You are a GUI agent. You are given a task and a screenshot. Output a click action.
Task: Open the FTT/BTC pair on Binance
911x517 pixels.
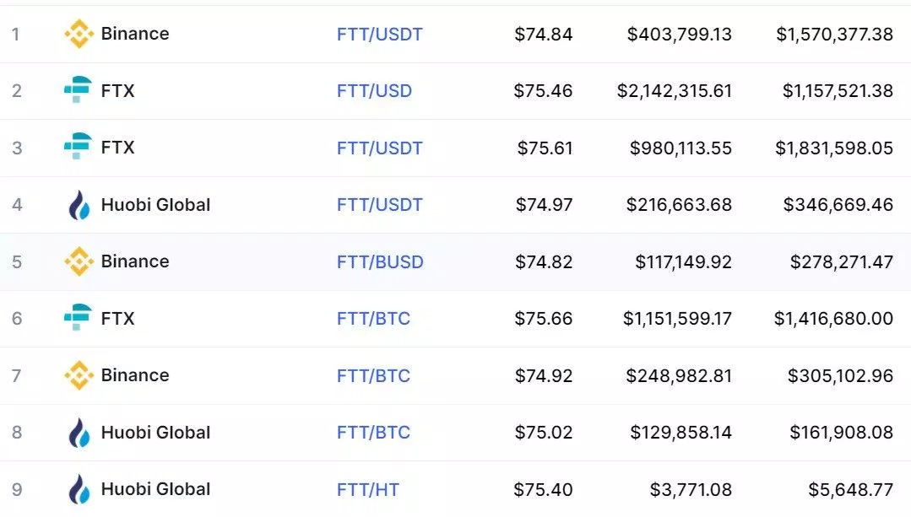[373, 375]
